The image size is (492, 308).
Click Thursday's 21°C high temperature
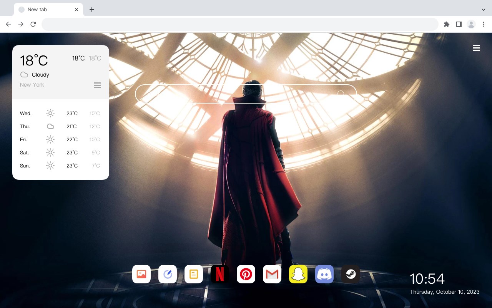pyautogui.click(x=72, y=126)
